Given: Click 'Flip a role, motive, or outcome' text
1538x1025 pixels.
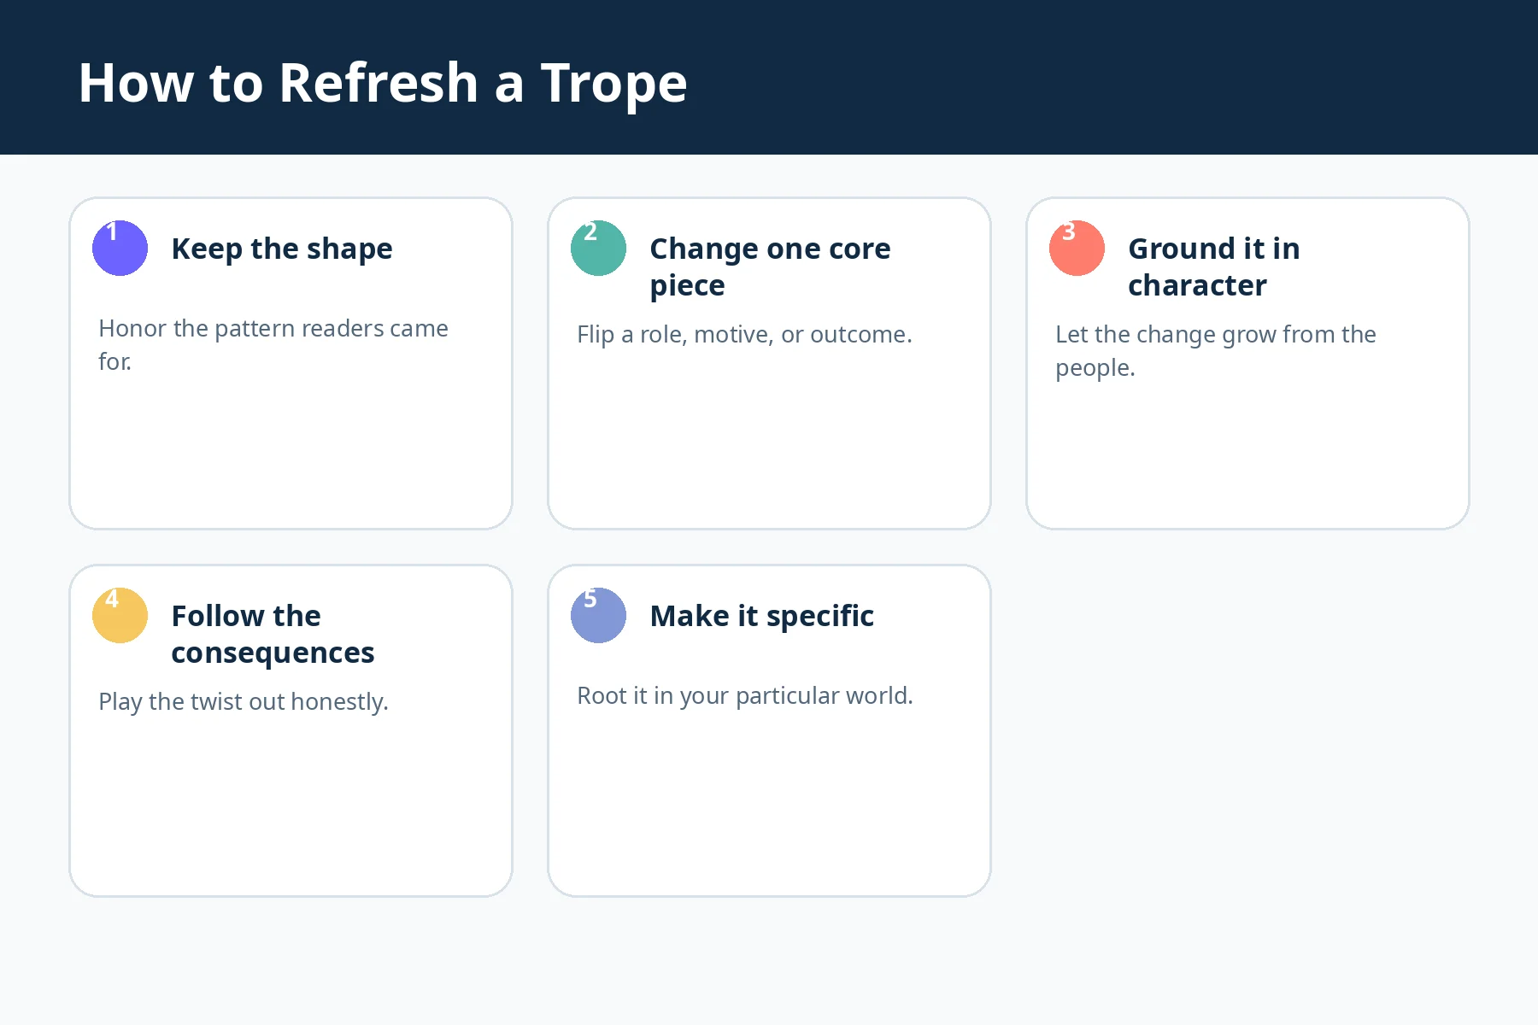Looking at the screenshot, I should 744,334.
